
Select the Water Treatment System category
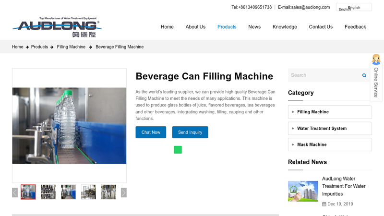330,128
